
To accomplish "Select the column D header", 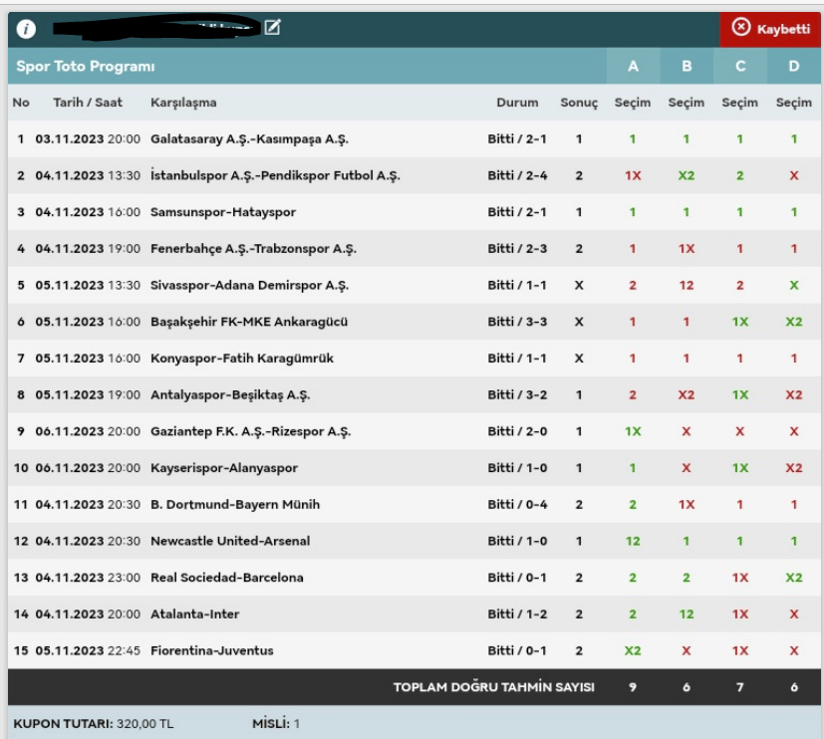I will 794,67.
